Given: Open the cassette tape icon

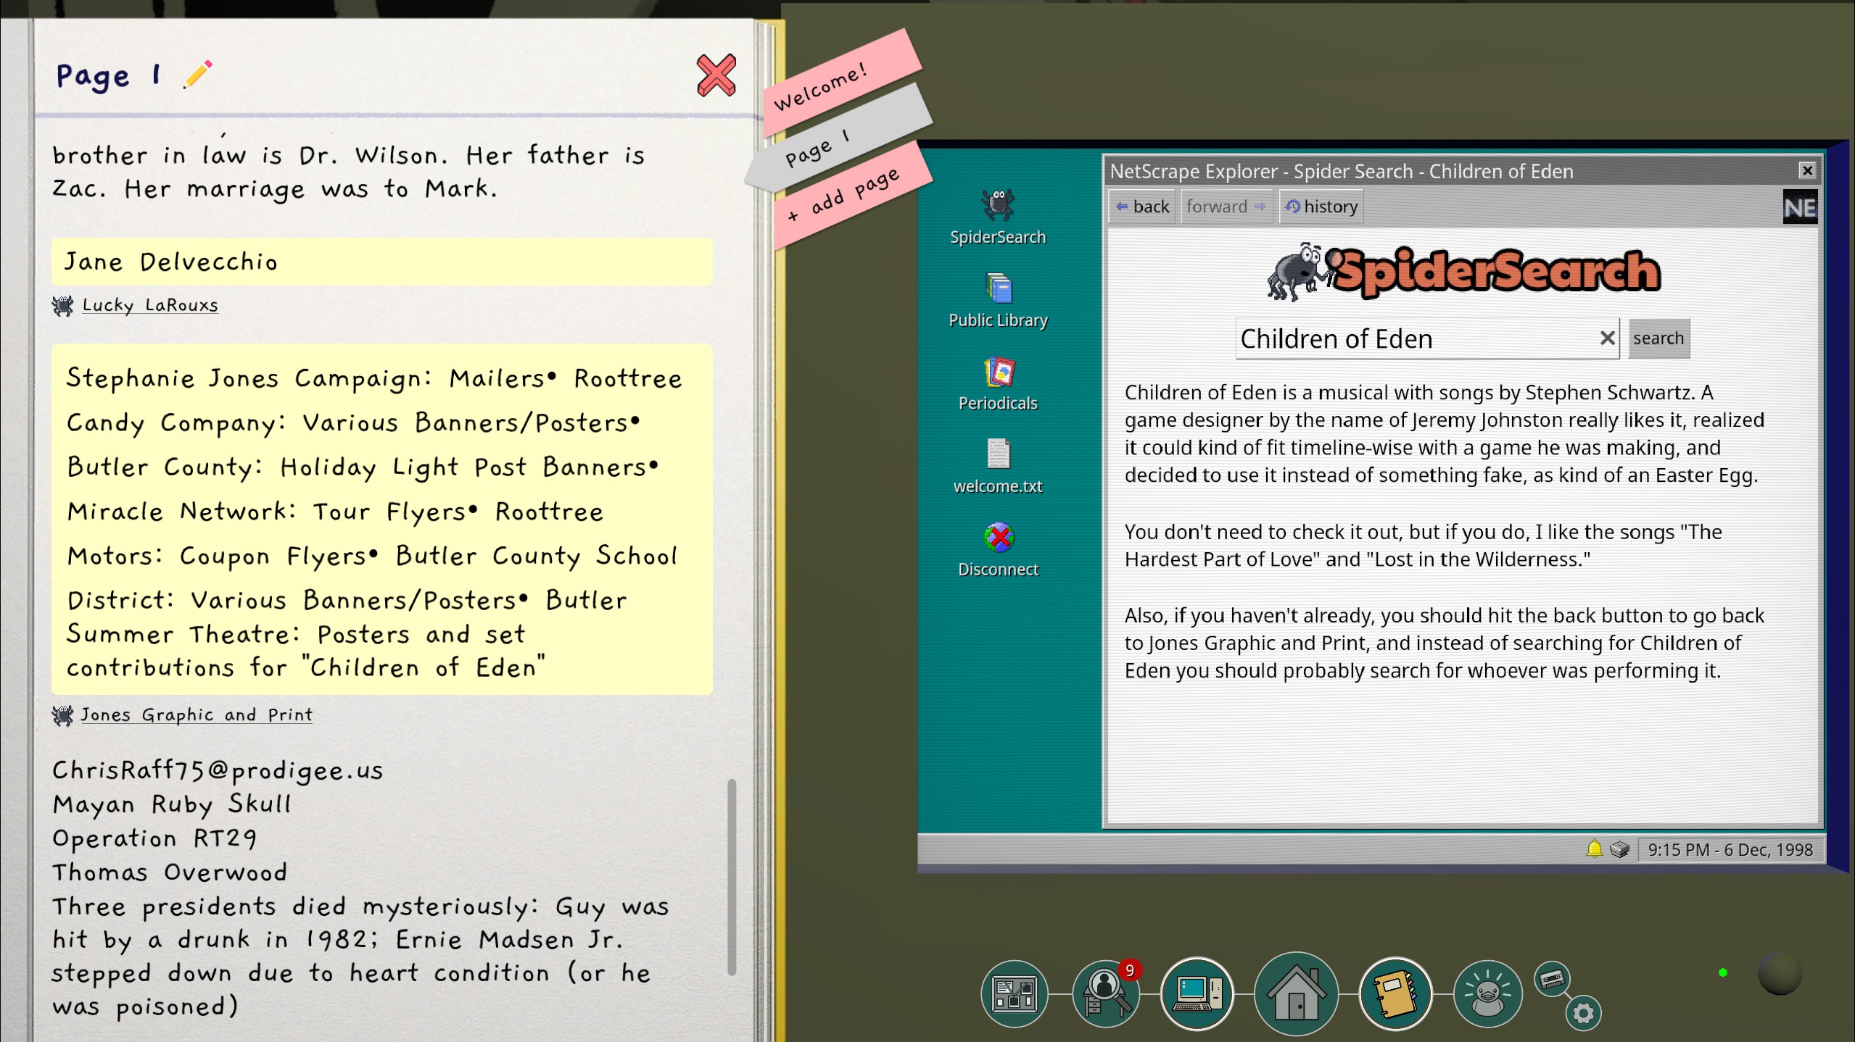Looking at the screenshot, I should click(x=1552, y=979).
